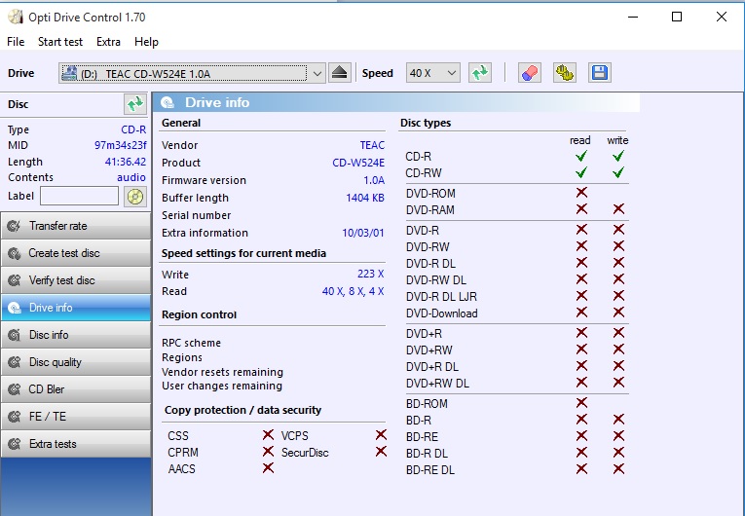This screenshot has height=516, width=745.
Task: Click the disc label icon button
Action: tap(135, 197)
